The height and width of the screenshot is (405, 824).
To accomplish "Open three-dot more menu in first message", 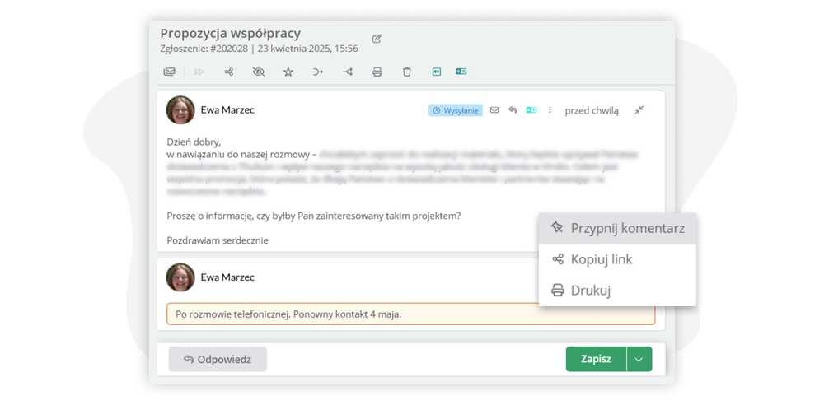I will [x=550, y=110].
